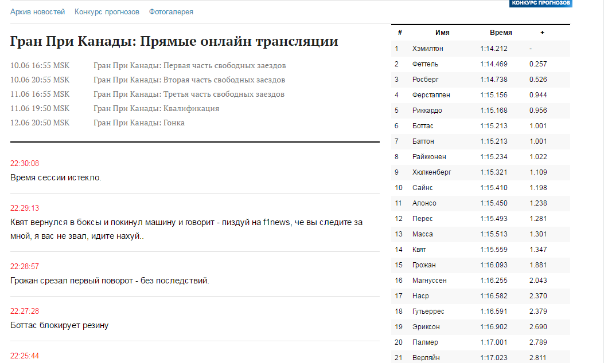The image size is (604, 363).
Task: Select the Хюлкенберг row name
Action: click(431, 172)
